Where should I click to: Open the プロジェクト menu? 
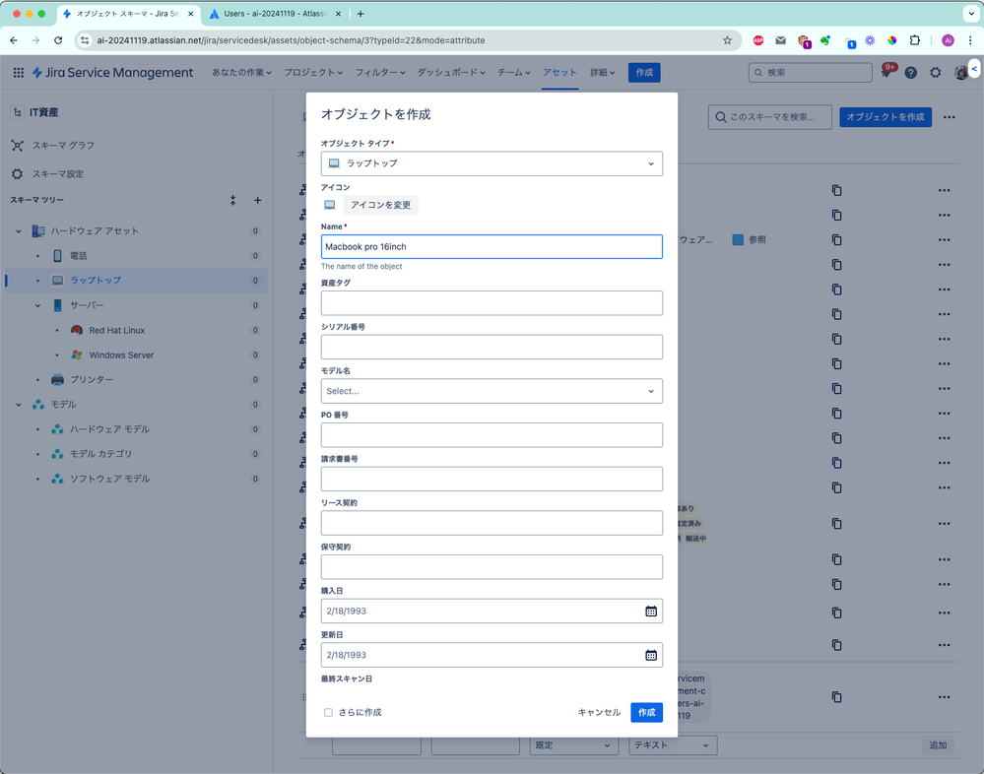tap(312, 73)
